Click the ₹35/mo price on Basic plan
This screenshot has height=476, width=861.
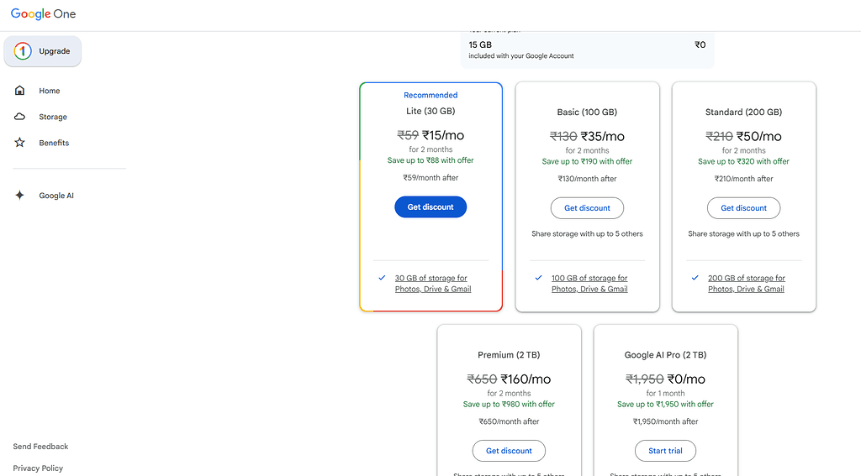[602, 136]
